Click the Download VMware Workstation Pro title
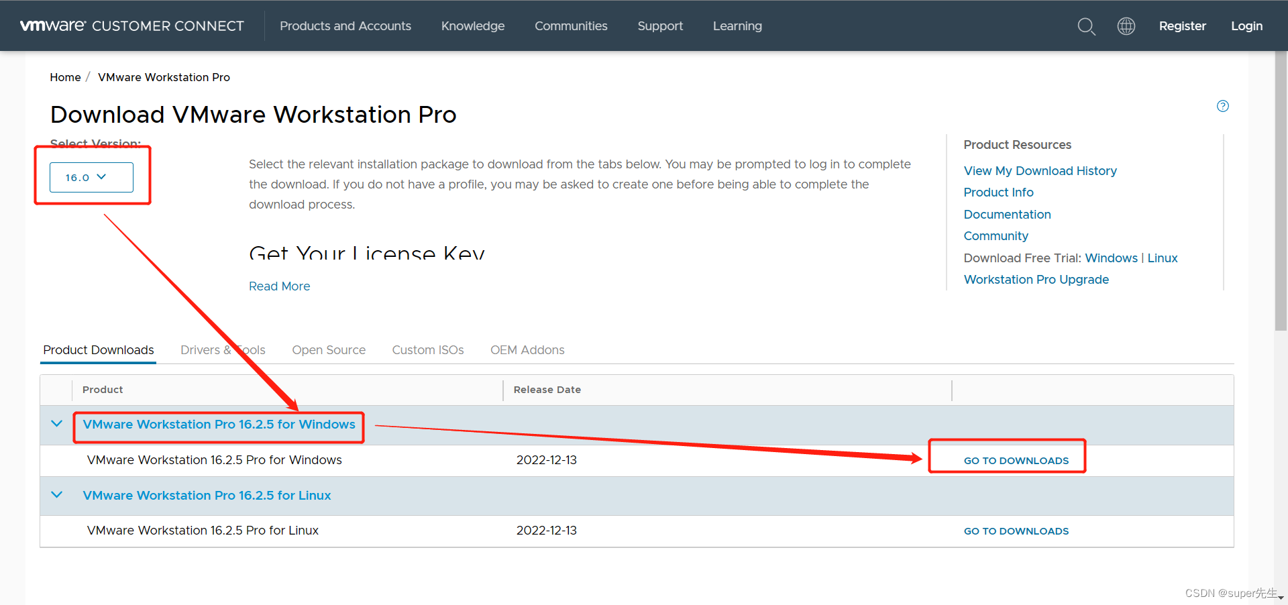1288x605 pixels. tap(254, 115)
